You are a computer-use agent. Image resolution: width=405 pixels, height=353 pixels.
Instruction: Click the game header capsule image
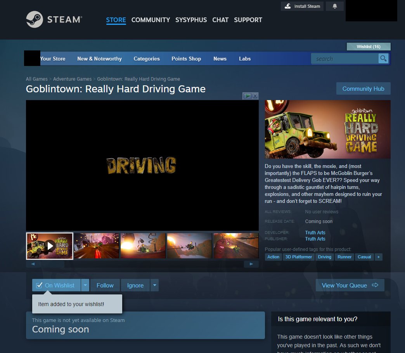click(327, 130)
